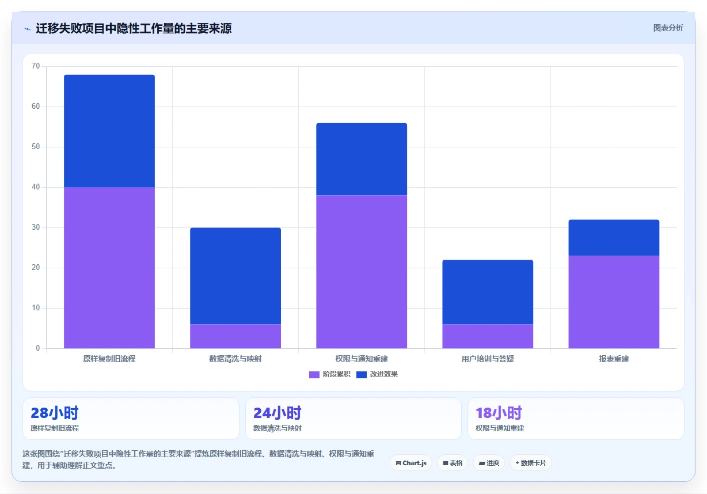Click the x-axis label 报表重建
The width and height of the screenshot is (707, 494).
coord(614,359)
